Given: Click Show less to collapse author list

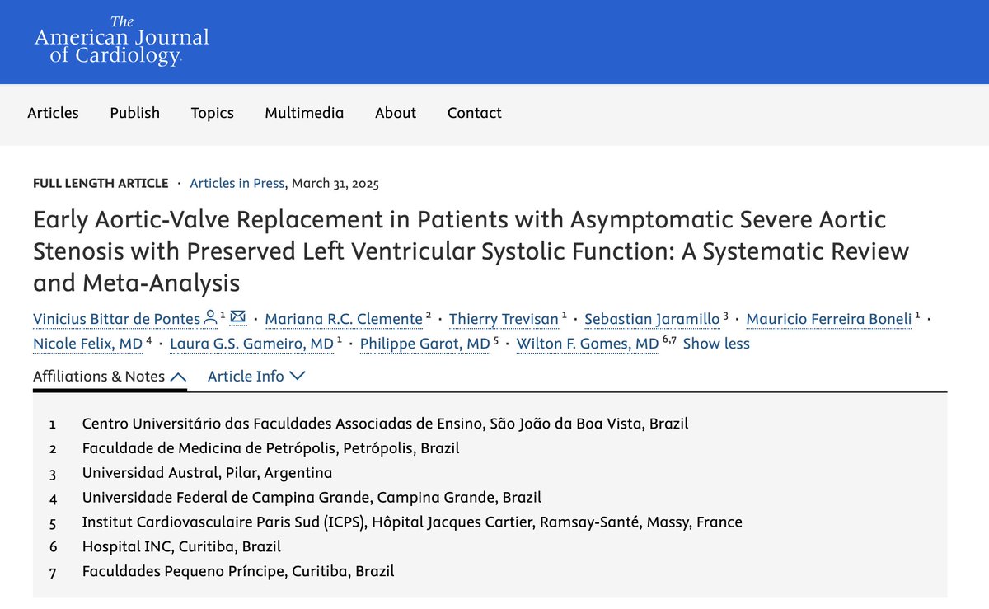Looking at the screenshot, I should [x=716, y=343].
